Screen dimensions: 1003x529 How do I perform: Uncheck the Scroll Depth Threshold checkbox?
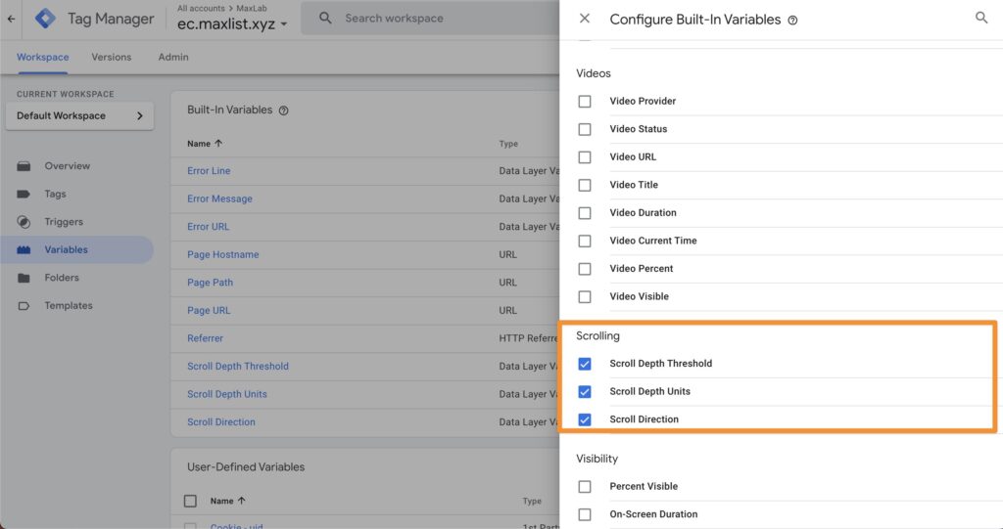[585, 364]
